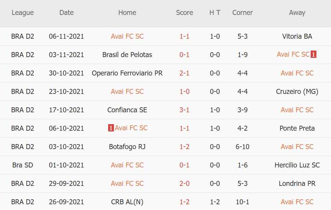Click the League column header
This screenshot has width=331, height=210.
pyautogui.click(x=23, y=13)
